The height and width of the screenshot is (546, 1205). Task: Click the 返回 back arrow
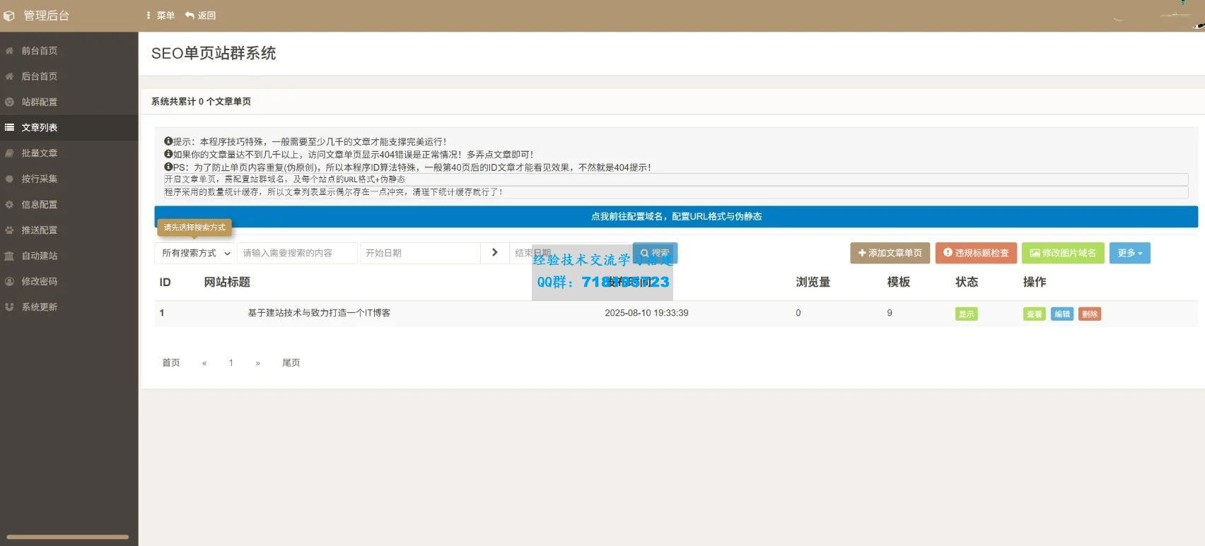pos(201,16)
